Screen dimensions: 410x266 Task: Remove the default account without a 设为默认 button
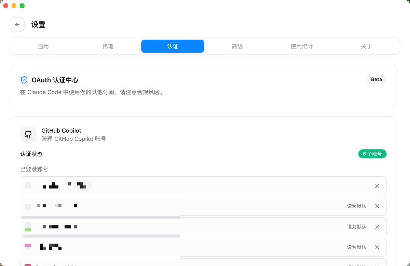[377, 186]
